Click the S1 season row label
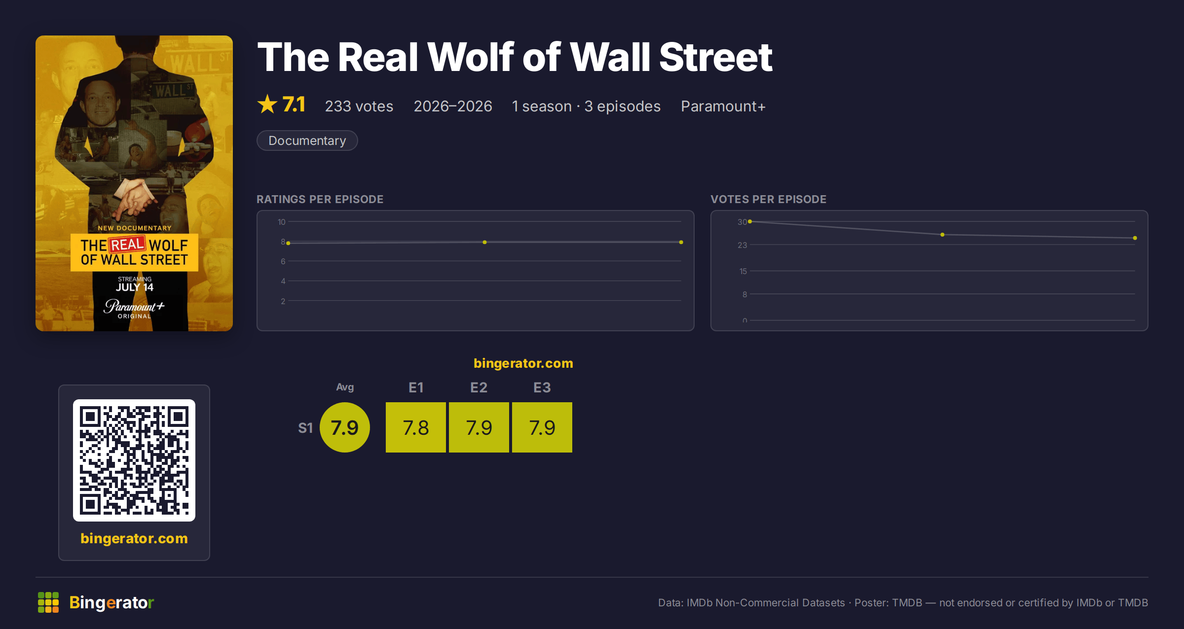 305,428
